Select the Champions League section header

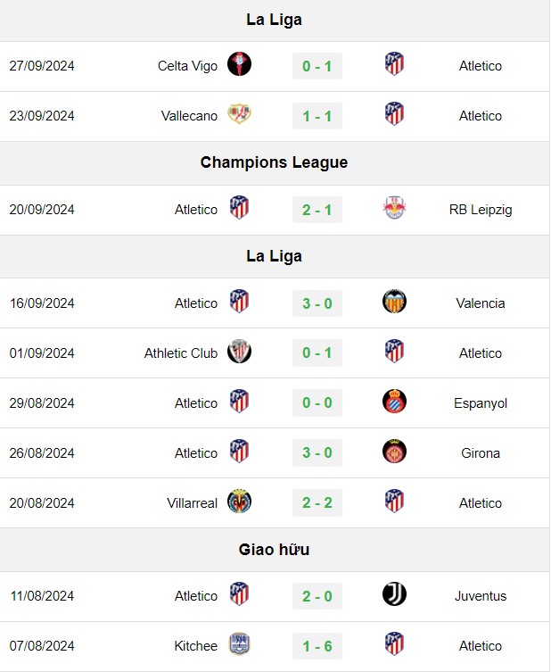click(274, 162)
